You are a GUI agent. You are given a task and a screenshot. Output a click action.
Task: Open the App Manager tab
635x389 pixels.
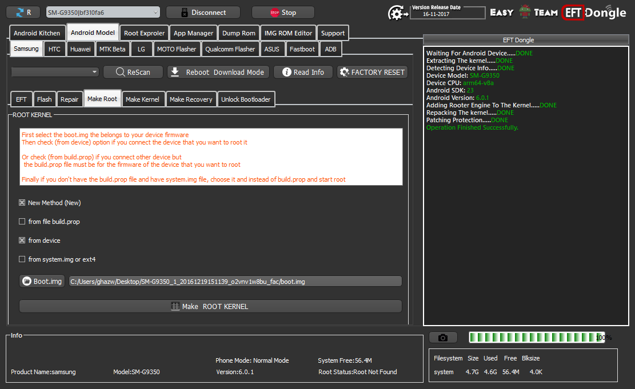tap(193, 33)
